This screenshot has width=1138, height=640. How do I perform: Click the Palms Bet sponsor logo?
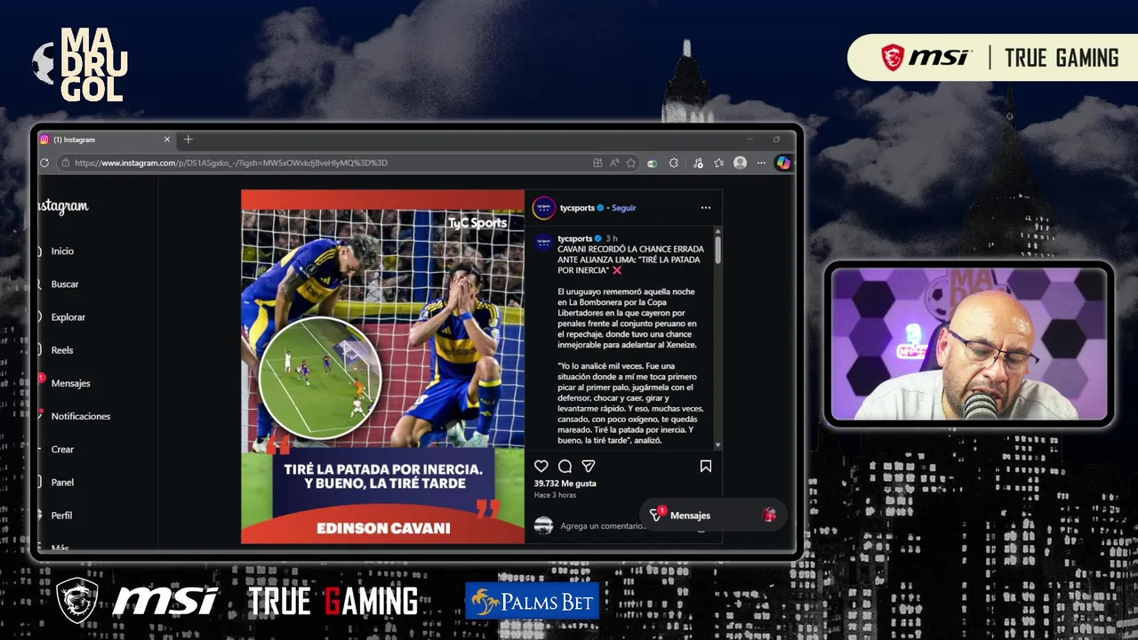[x=533, y=601]
